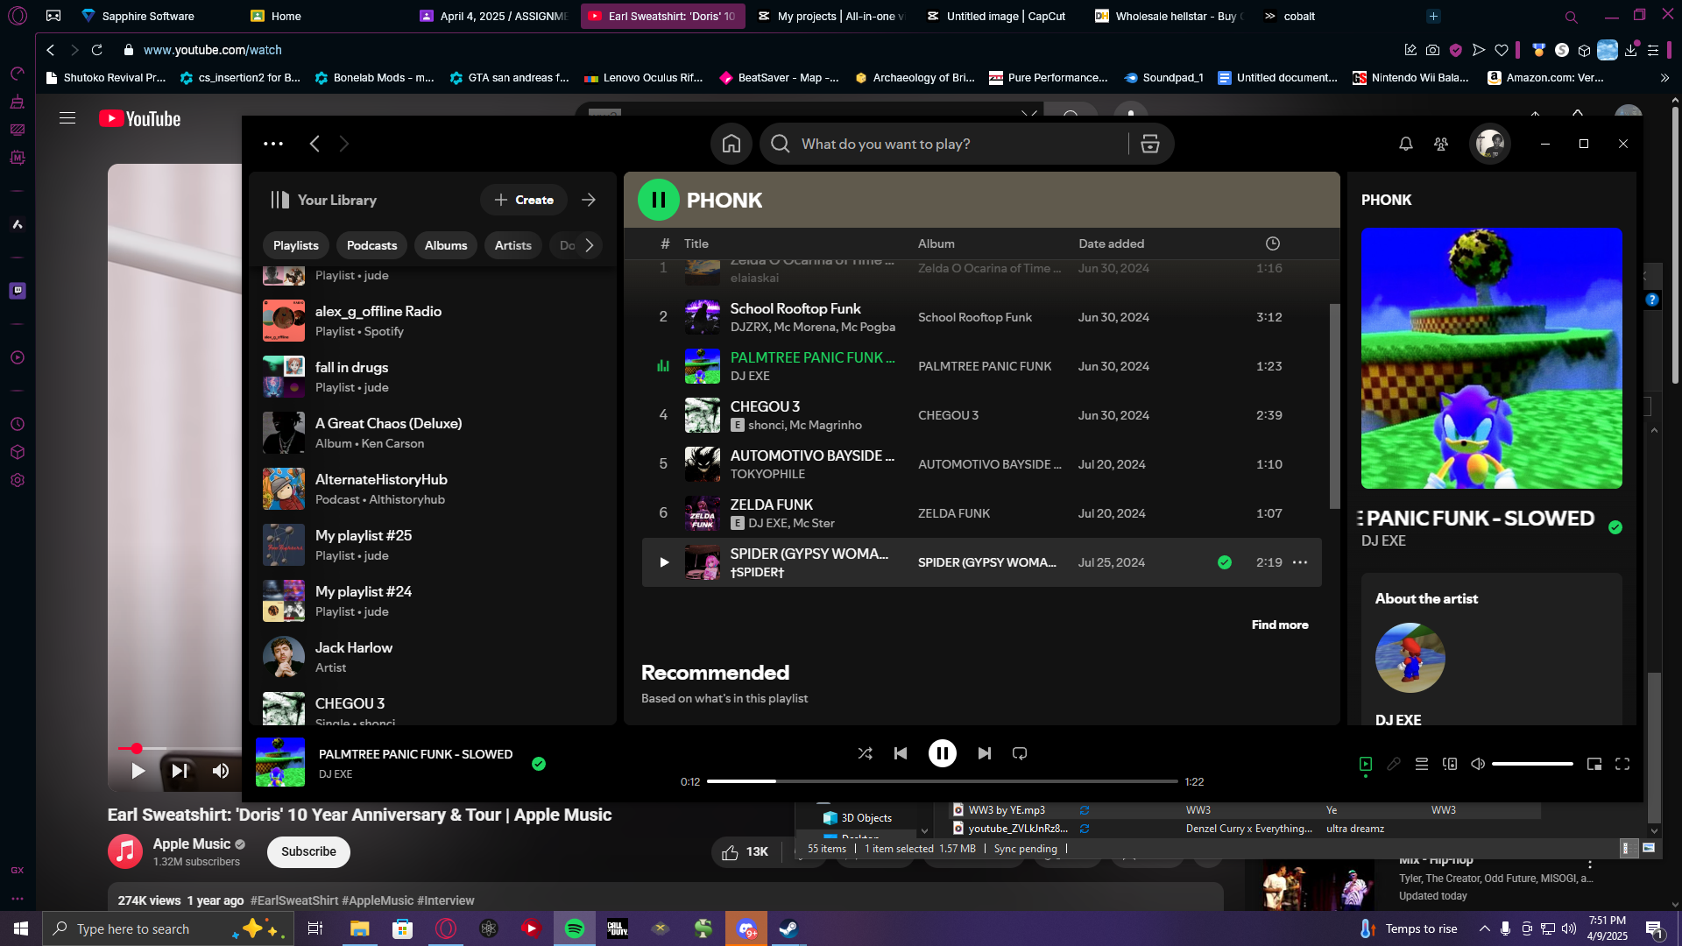Screen dimensions: 1682x946
Task: Open the Connect to a device icon
Action: tap(1450, 764)
